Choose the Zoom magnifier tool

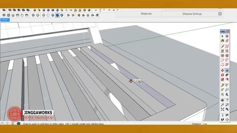click(x=222, y=105)
